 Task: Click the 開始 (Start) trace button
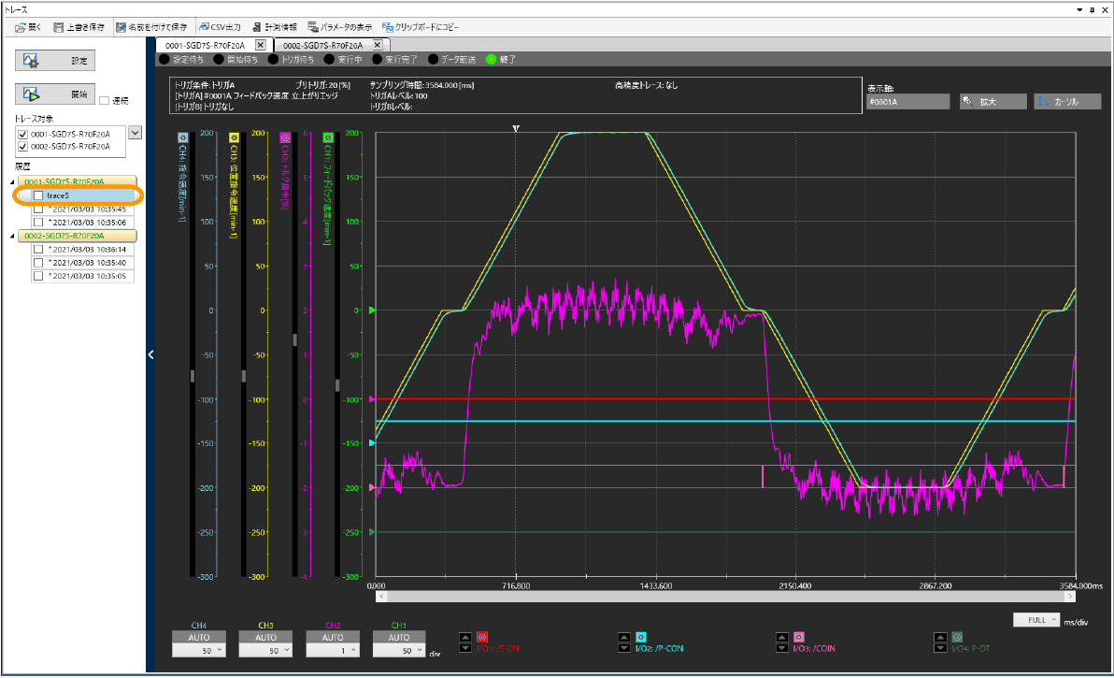coord(55,94)
